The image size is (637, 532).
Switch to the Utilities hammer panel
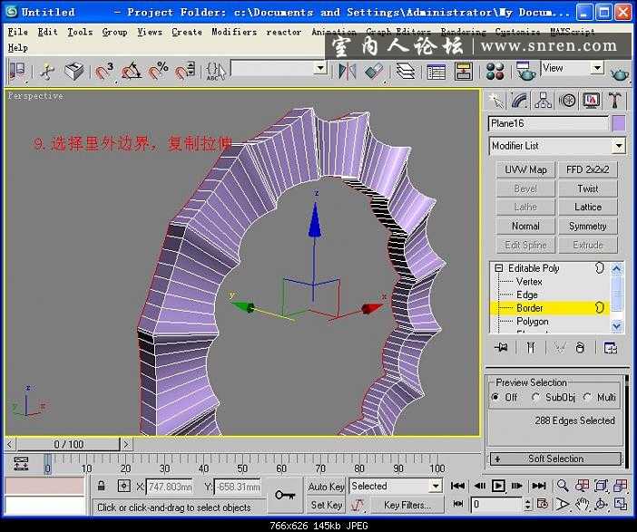tap(615, 101)
